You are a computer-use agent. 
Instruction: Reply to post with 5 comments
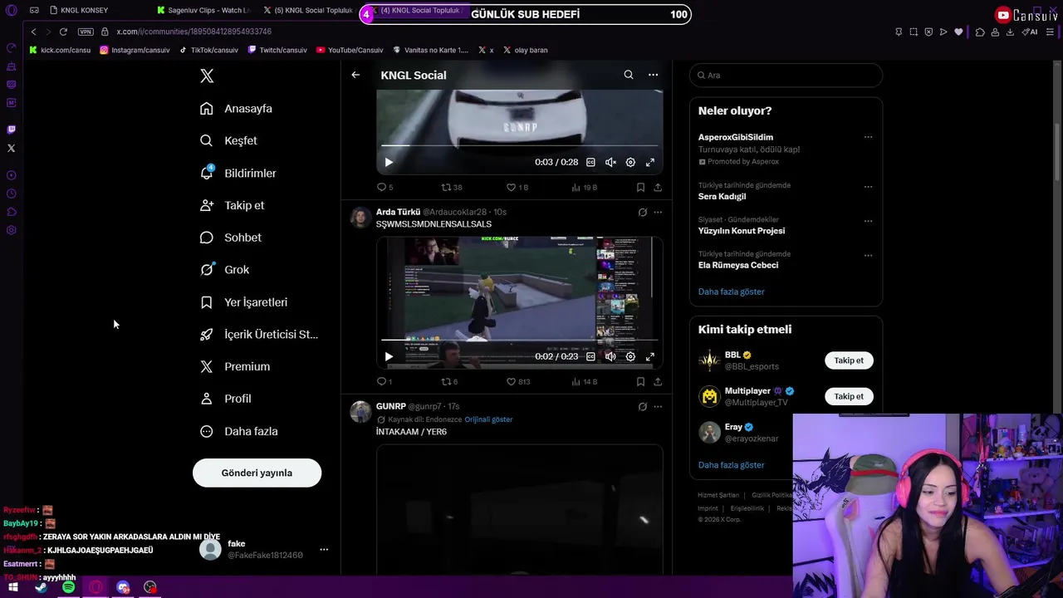point(385,188)
